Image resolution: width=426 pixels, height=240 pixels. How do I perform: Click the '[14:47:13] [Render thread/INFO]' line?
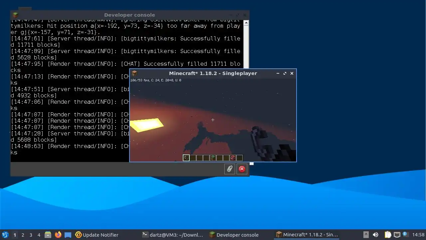point(64,76)
